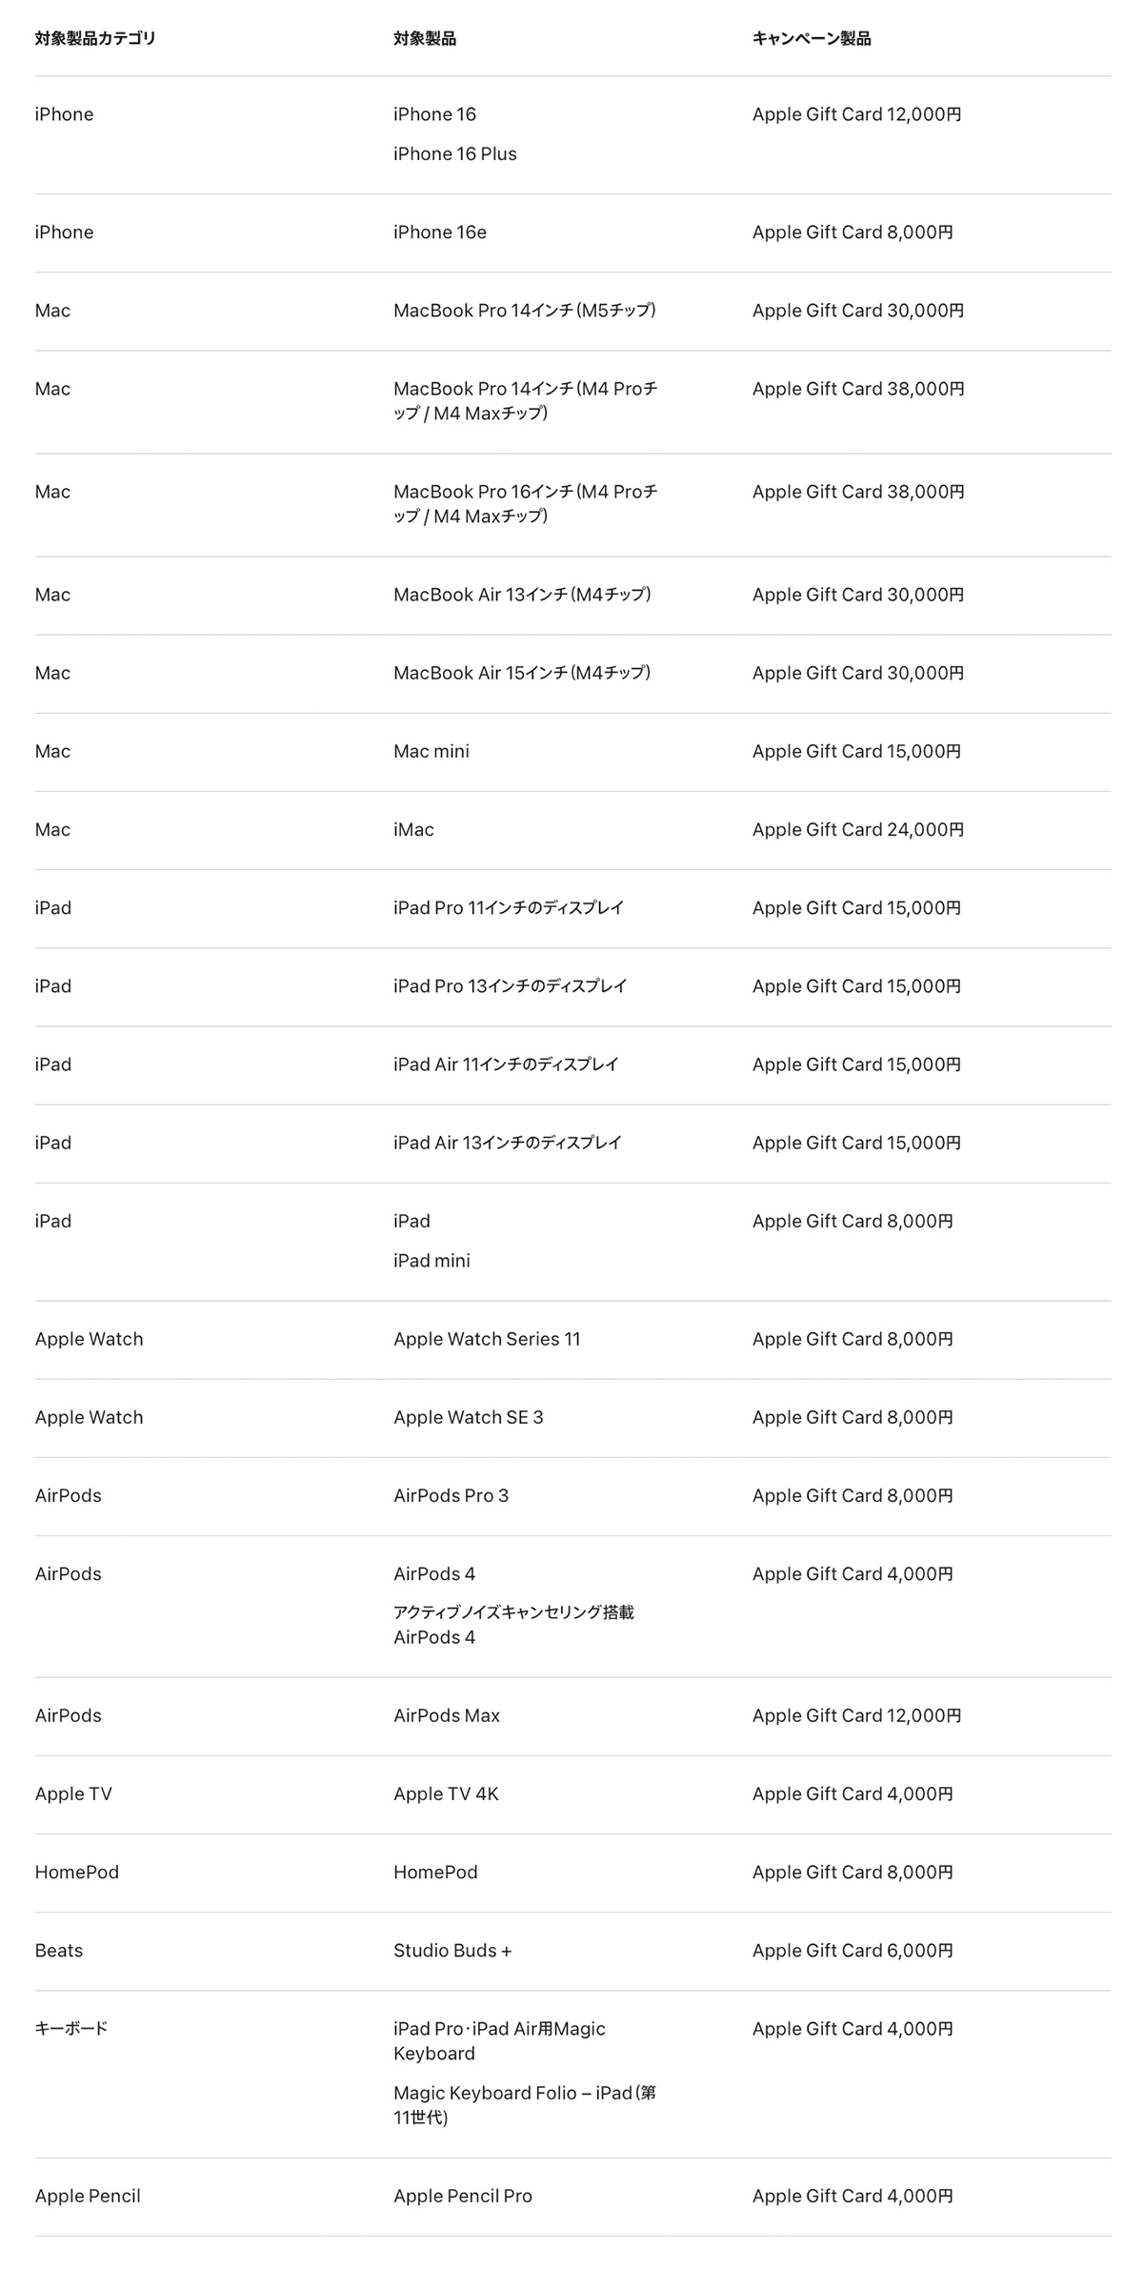The image size is (1143, 2270).
Task: Click the Apple Gift Card 6,000円 cell
Action: (x=852, y=1950)
